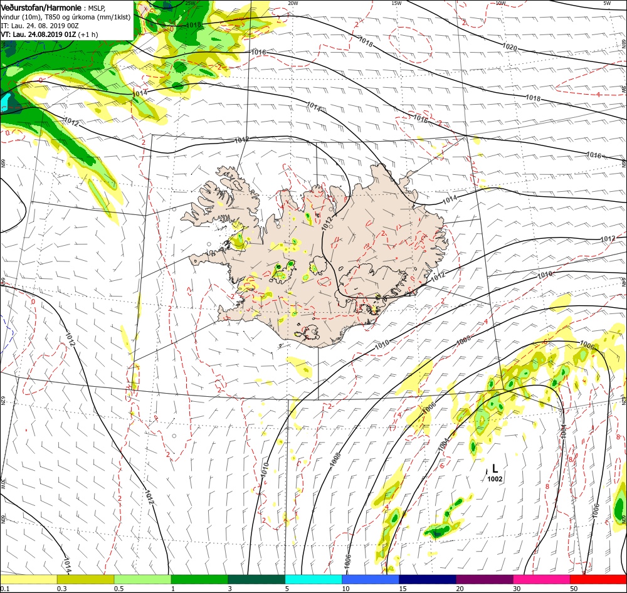Choose the navy 15 mm legend swatch
Screen dimensions: 627x593
coord(428,579)
